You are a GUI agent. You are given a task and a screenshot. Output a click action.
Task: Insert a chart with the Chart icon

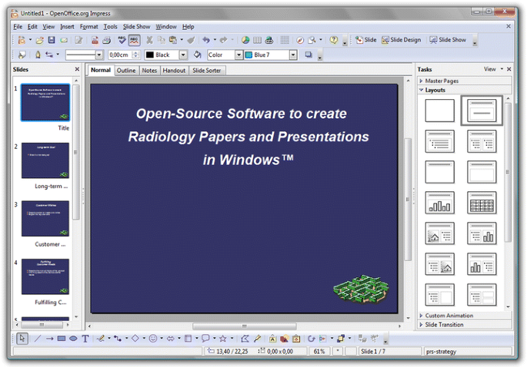[x=245, y=40]
